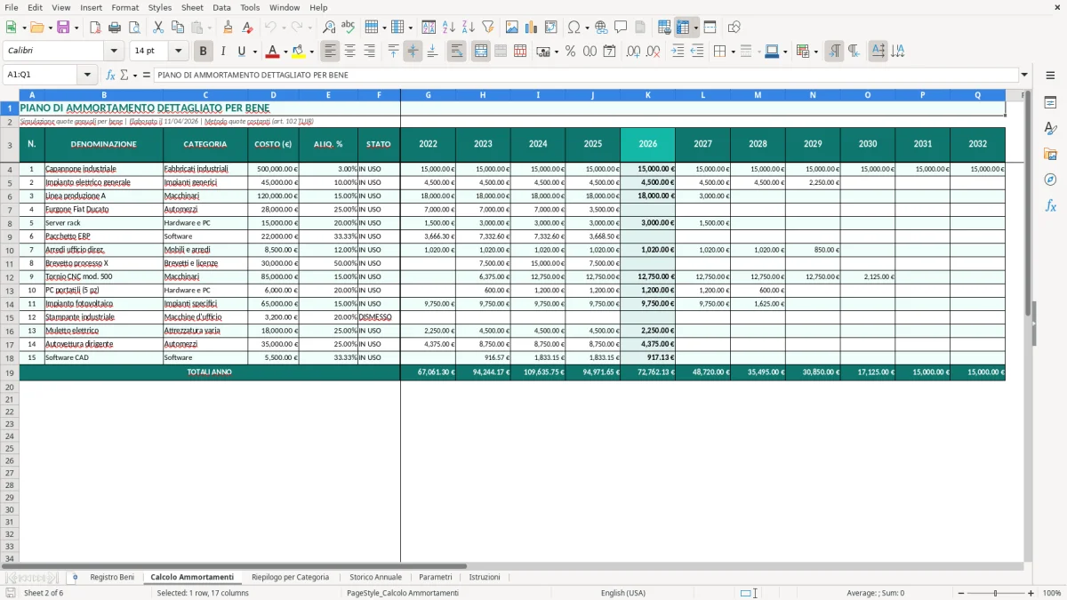
Task: Switch to Riepilogo per Categoria tab
Action: click(290, 577)
